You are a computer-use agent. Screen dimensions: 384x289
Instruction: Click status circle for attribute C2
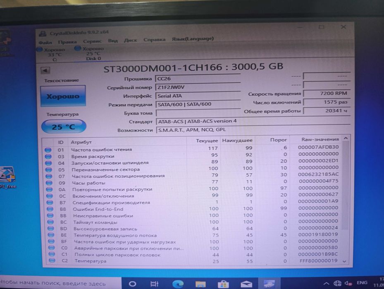[52, 260]
